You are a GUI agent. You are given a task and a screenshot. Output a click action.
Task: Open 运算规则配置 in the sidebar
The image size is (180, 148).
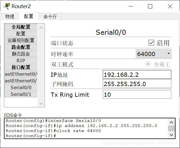(21, 40)
